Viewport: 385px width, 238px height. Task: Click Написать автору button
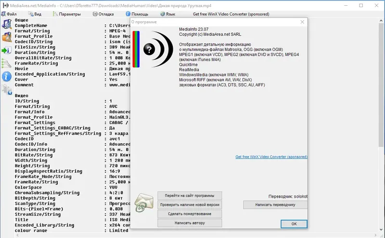point(190,223)
